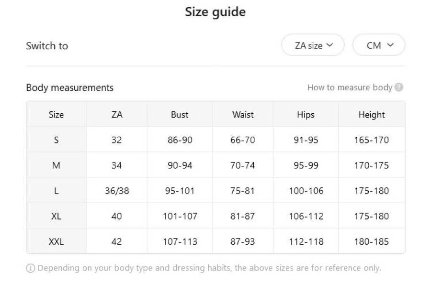The image size is (431, 282).
Task: Click the How to measure body link
Action: pyautogui.click(x=350, y=87)
